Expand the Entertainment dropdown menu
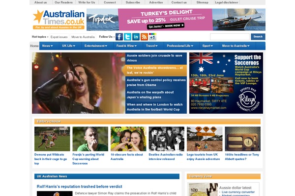Screen dimensions: 295x196 96,46
